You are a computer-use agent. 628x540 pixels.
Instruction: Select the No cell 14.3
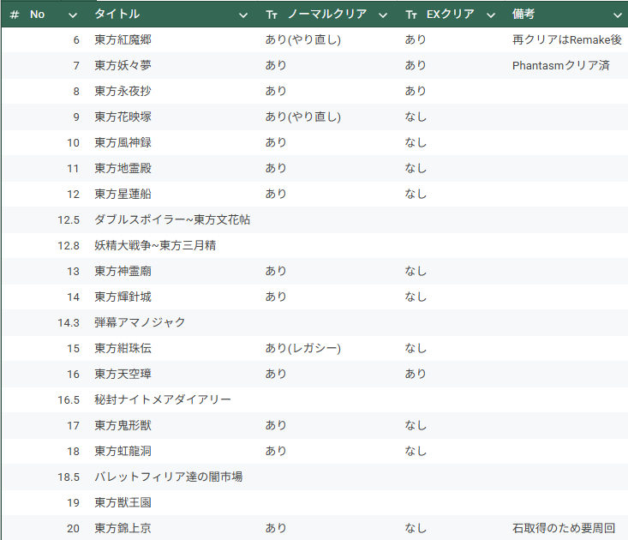(69, 323)
